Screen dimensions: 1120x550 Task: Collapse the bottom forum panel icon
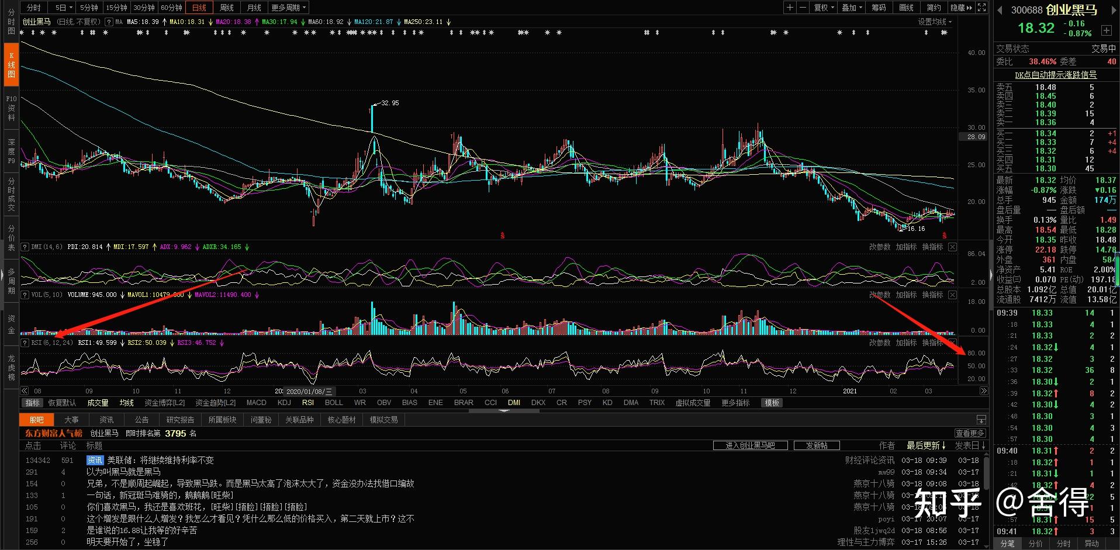(981, 420)
